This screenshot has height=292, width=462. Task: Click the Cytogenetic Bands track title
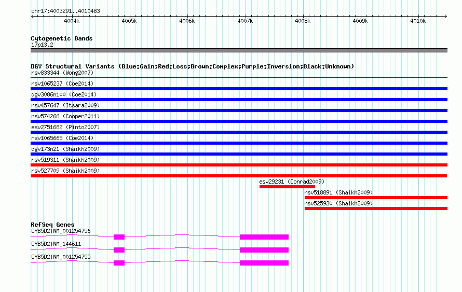coord(62,38)
